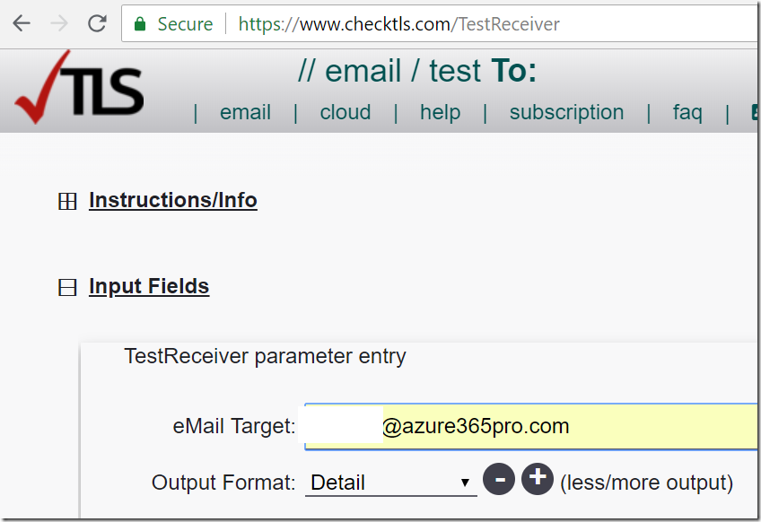The image size is (761, 522).
Task: Click the Instructions/Info heading link
Action: (x=173, y=200)
